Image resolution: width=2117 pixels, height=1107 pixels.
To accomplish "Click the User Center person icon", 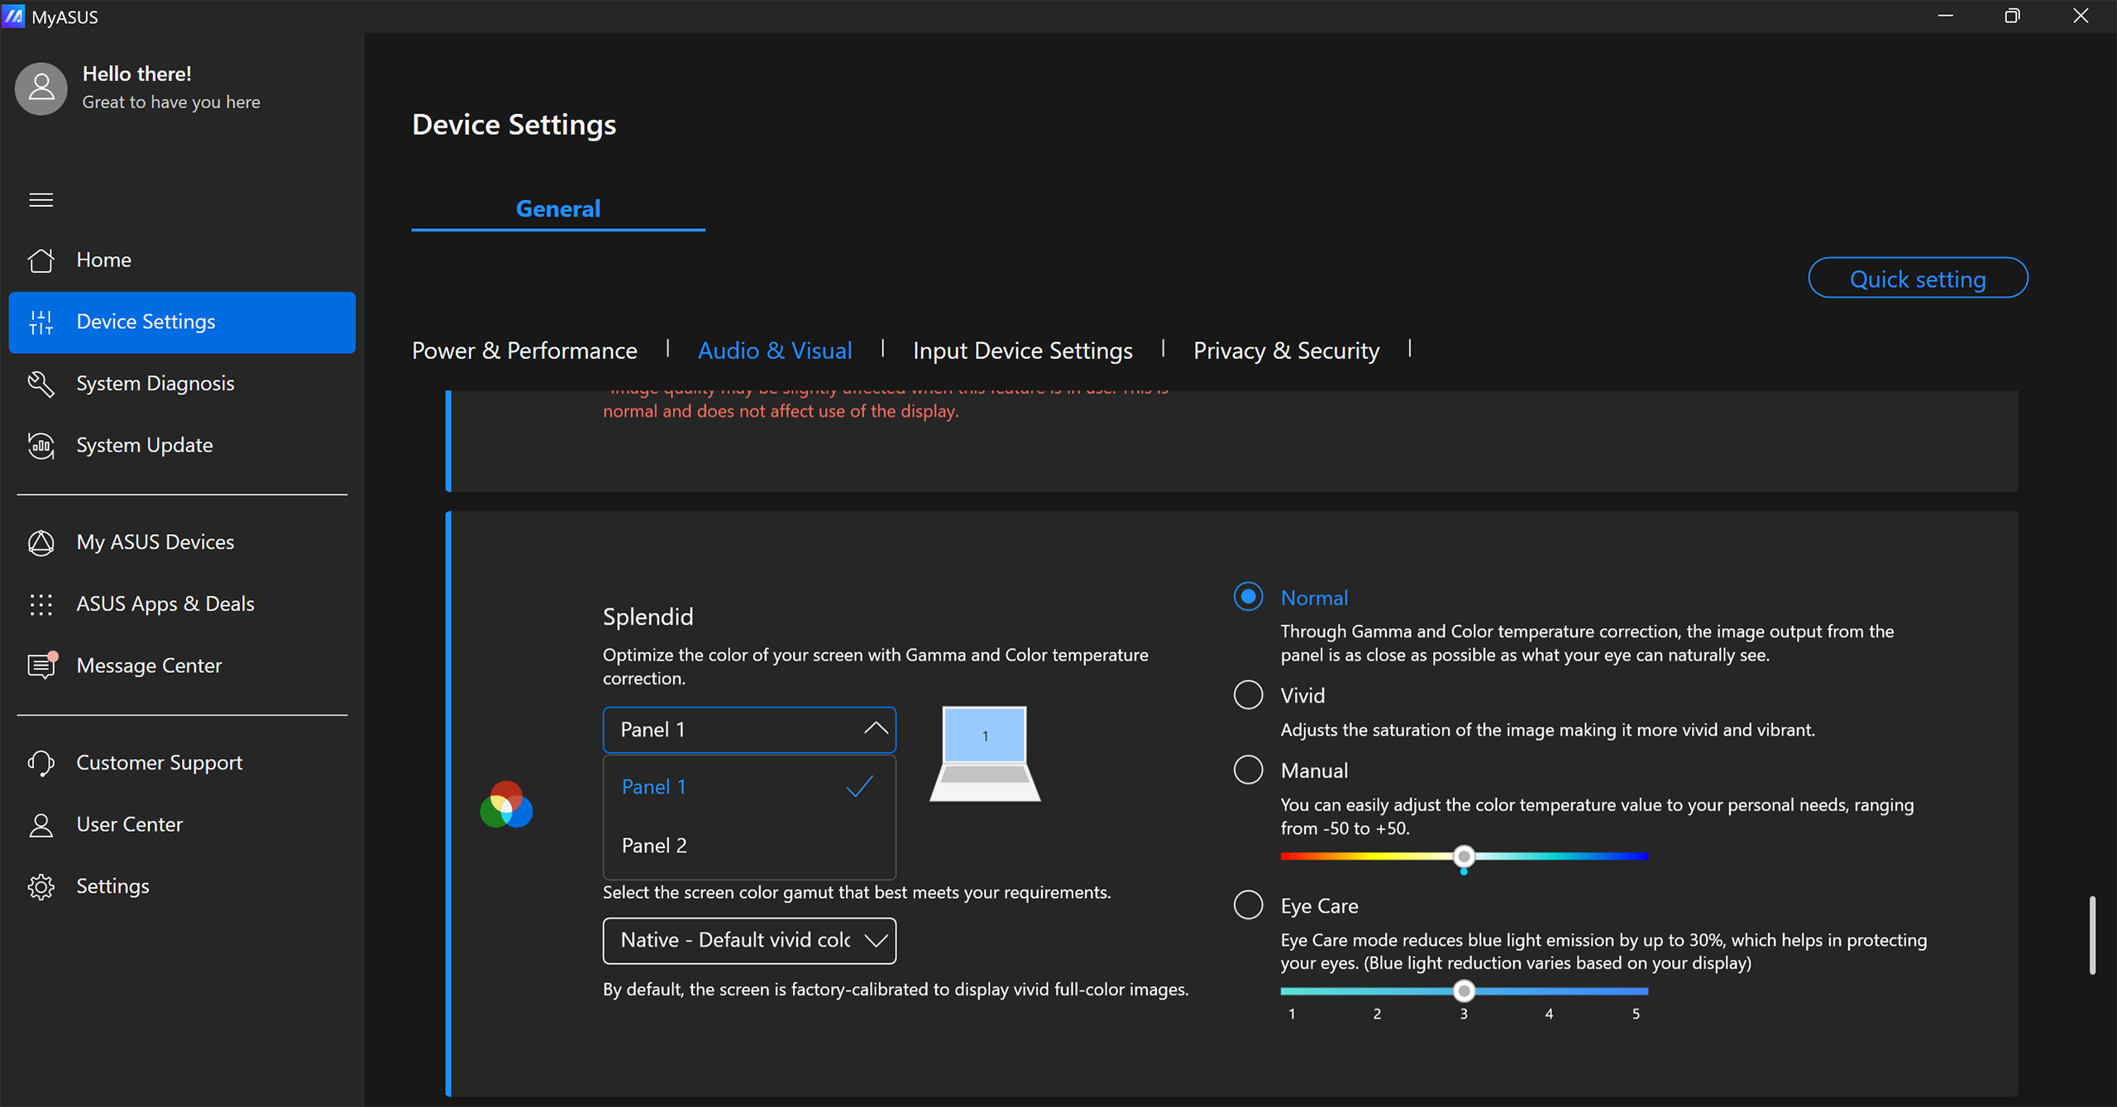I will coord(41,824).
